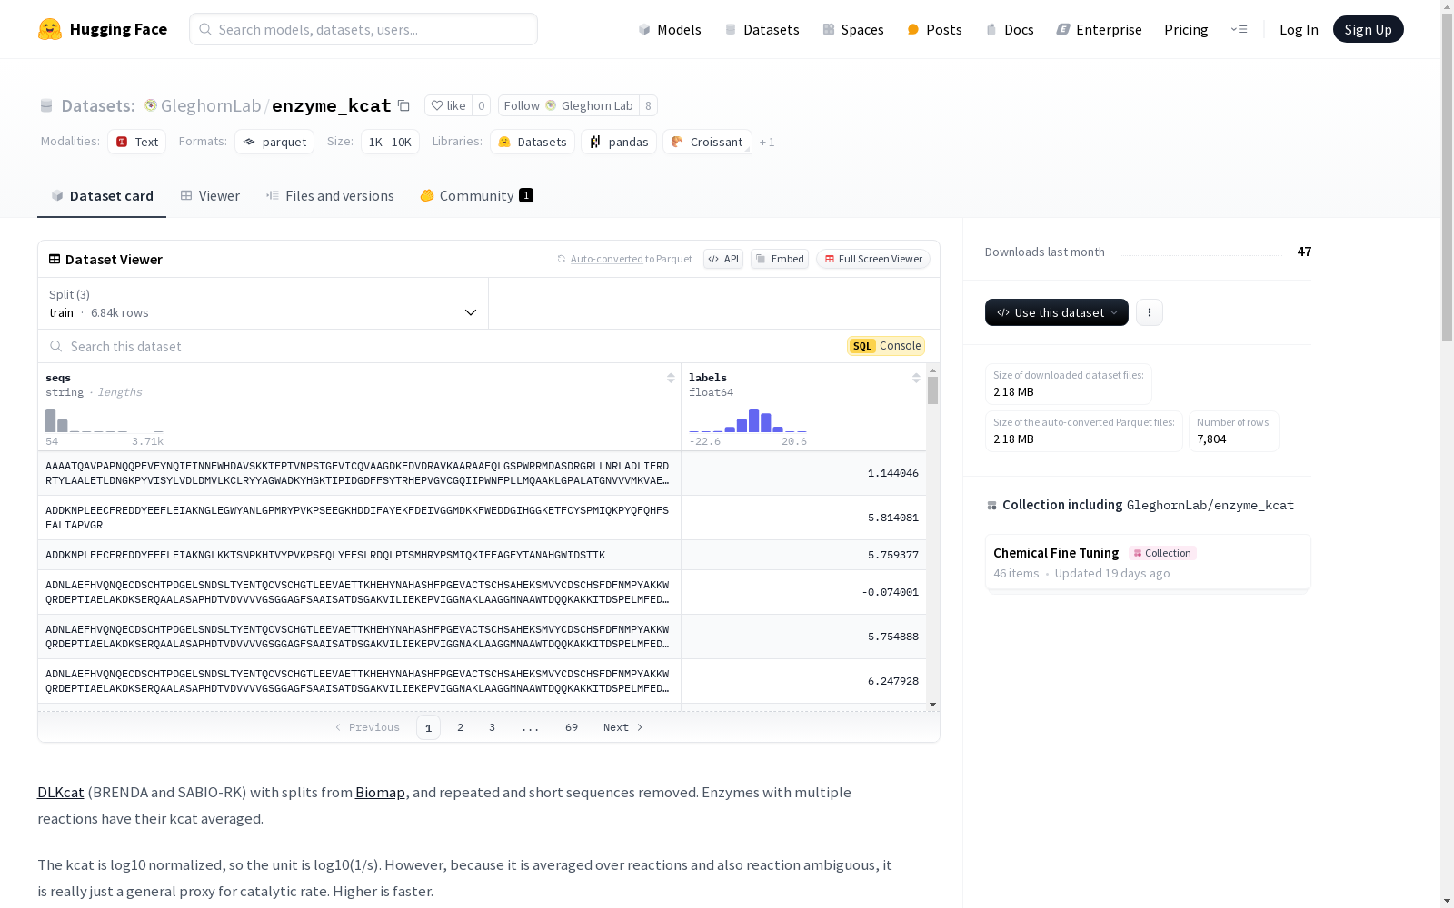Copy the enzyme_kcat dataset name
The height and width of the screenshot is (908, 1454).
(x=403, y=105)
